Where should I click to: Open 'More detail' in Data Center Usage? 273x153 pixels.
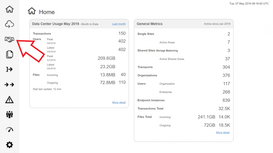(x=119, y=102)
